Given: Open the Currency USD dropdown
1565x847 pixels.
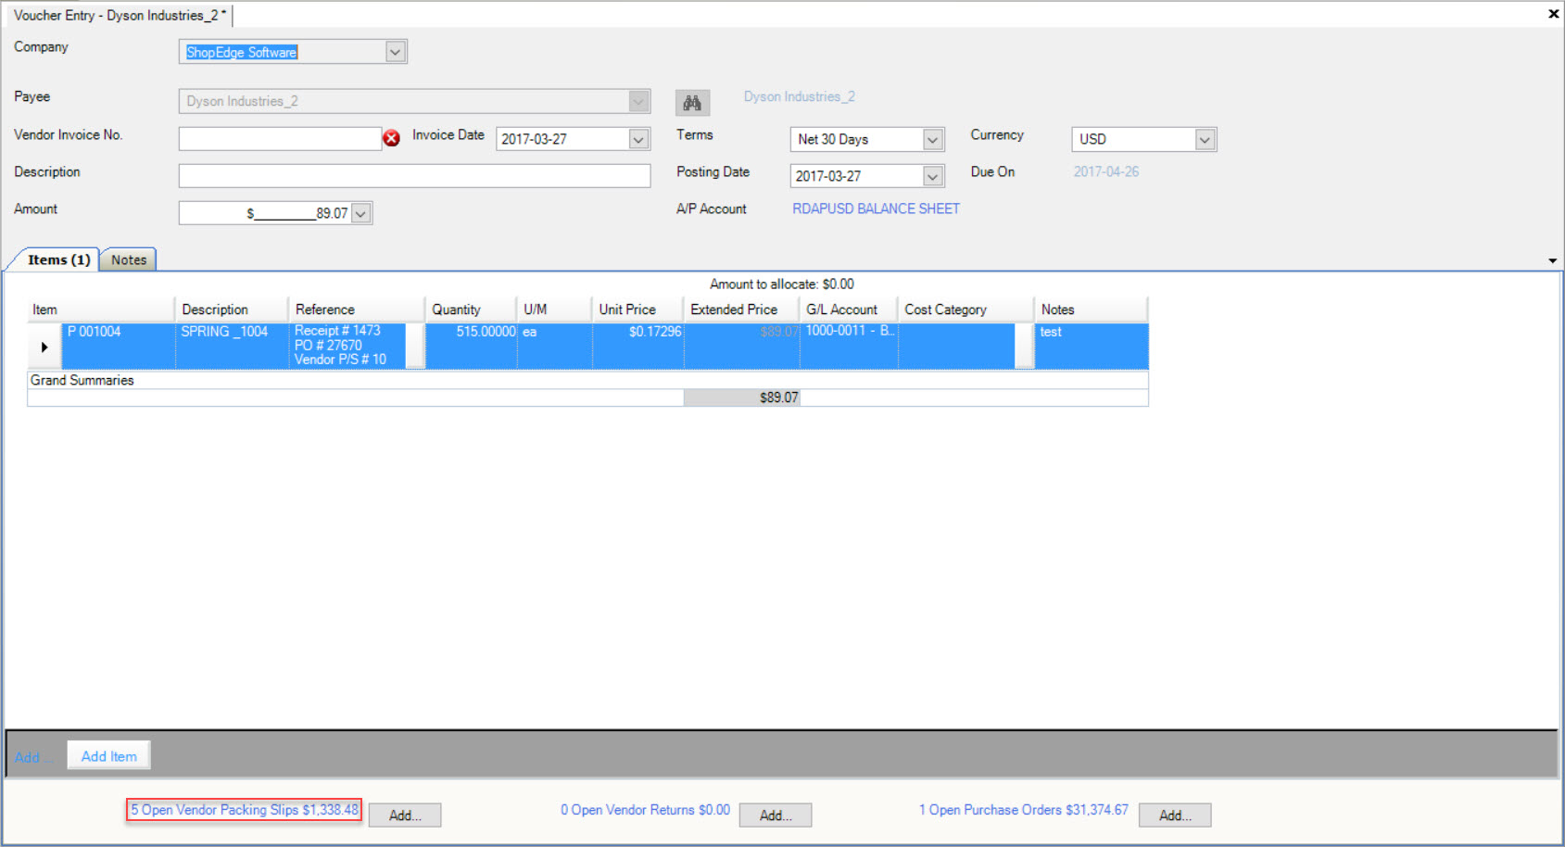Looking at the screenshot, I should [1205, 139].
